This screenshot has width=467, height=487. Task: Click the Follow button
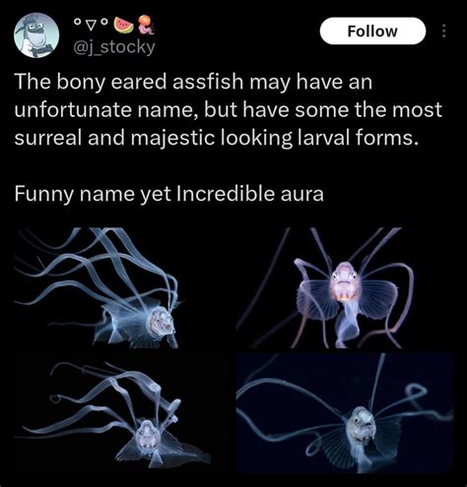click(x=372, y=31)
